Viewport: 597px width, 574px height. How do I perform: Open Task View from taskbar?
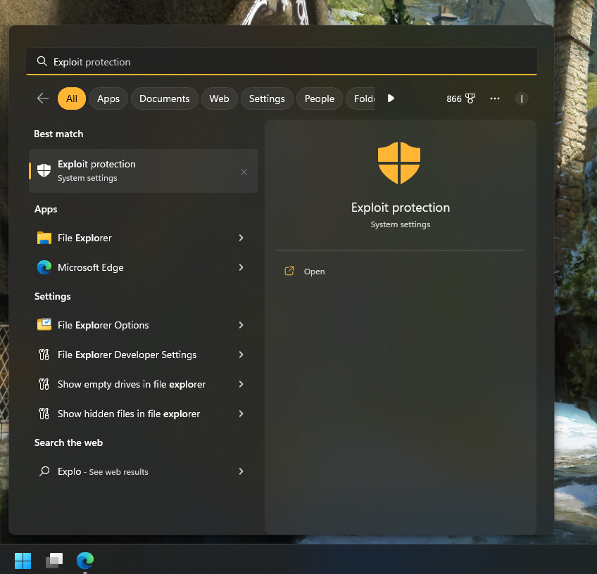tap(54, 560)
